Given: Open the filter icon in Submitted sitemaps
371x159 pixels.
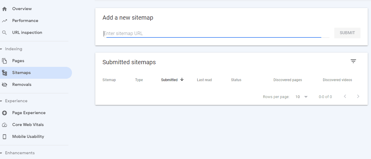Looking at the screenshot, I should tap(353, 61).
